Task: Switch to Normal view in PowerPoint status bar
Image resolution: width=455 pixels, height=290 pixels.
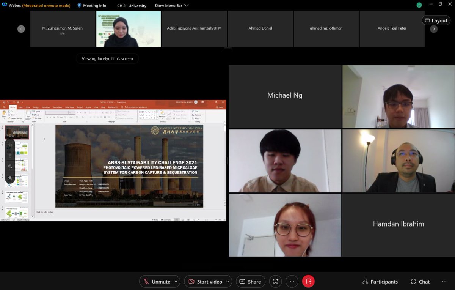Action: coord(177,219)
